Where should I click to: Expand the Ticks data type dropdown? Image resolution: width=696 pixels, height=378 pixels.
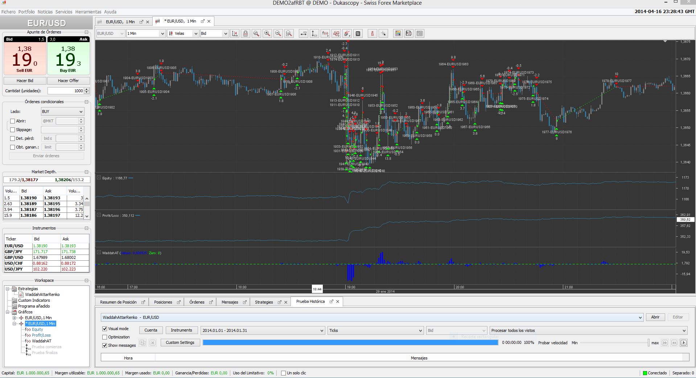[x=375, y=330]
